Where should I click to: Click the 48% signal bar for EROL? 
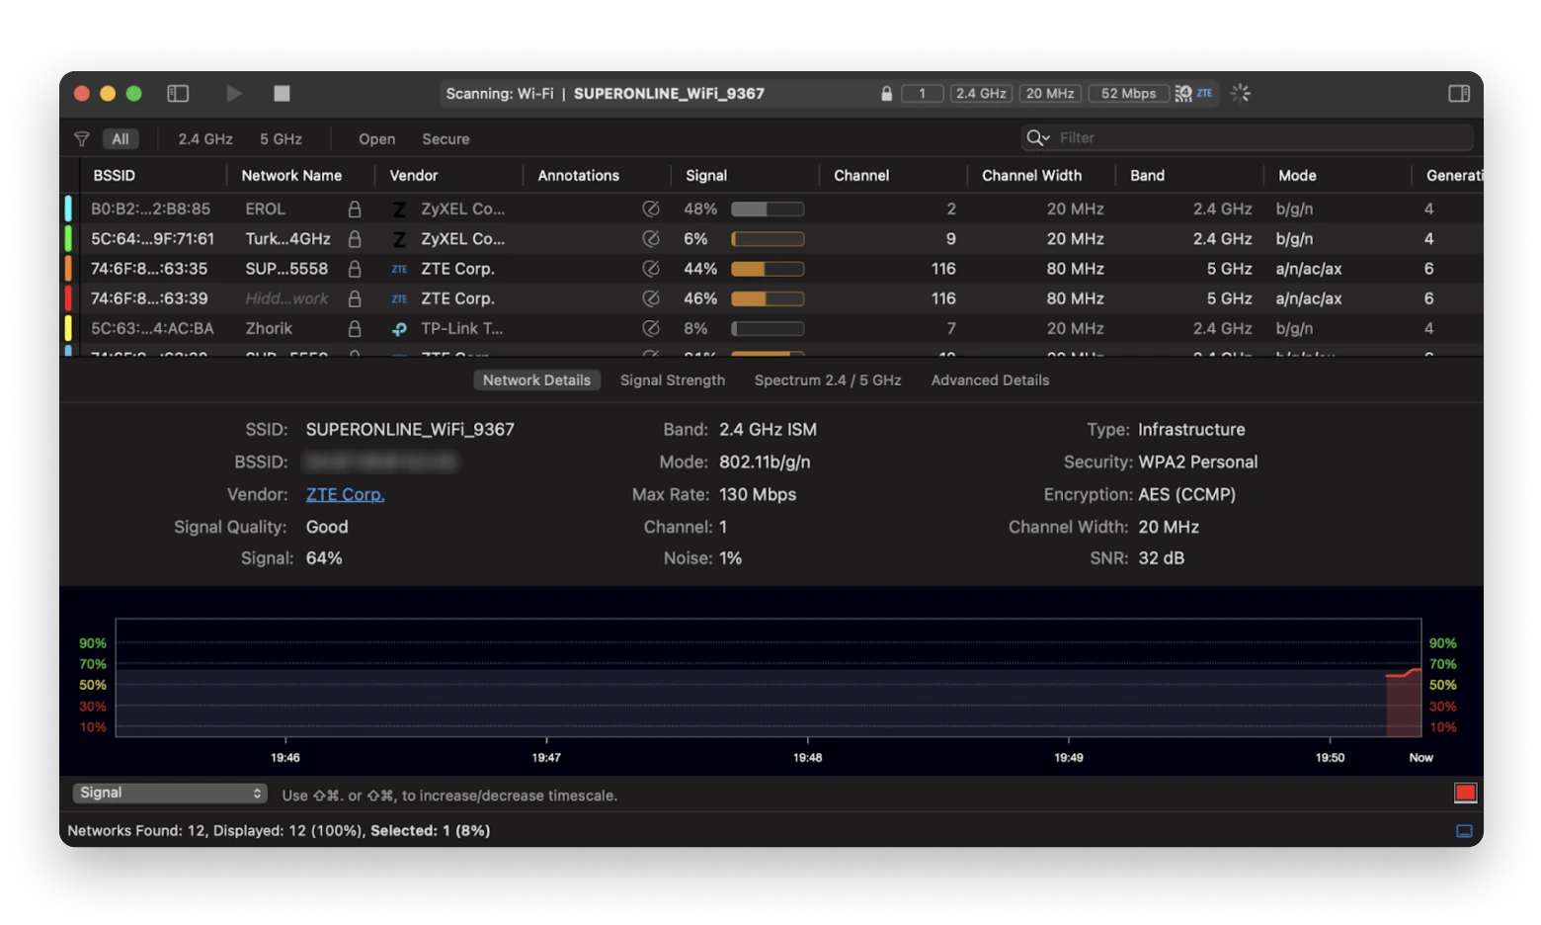(768, 209)
